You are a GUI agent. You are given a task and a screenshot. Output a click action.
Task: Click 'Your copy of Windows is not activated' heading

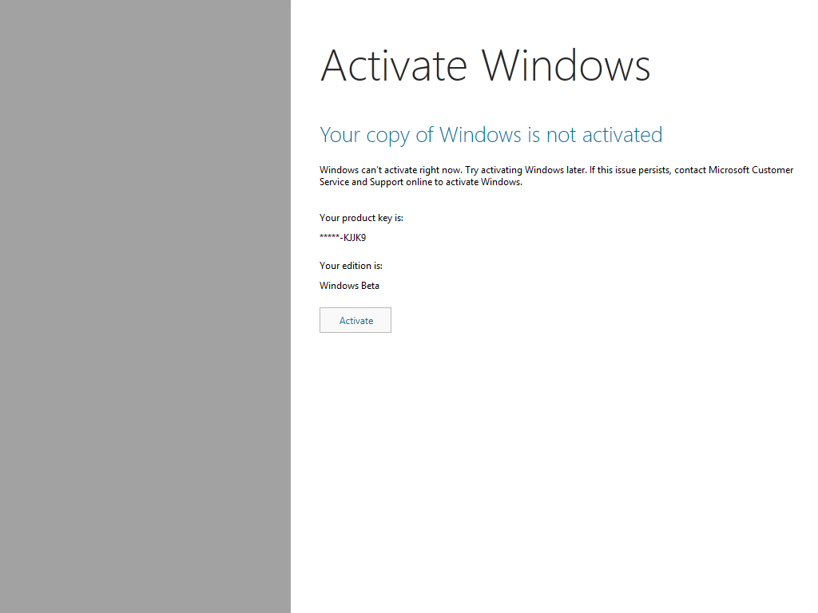[x=491, y=135]
